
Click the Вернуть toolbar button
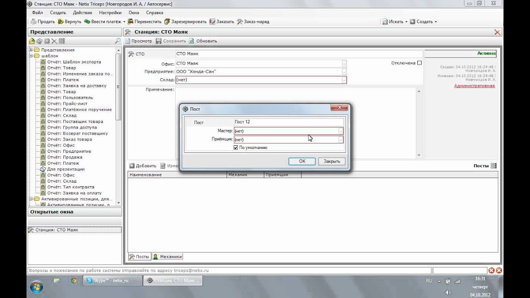tap(70, 22)
